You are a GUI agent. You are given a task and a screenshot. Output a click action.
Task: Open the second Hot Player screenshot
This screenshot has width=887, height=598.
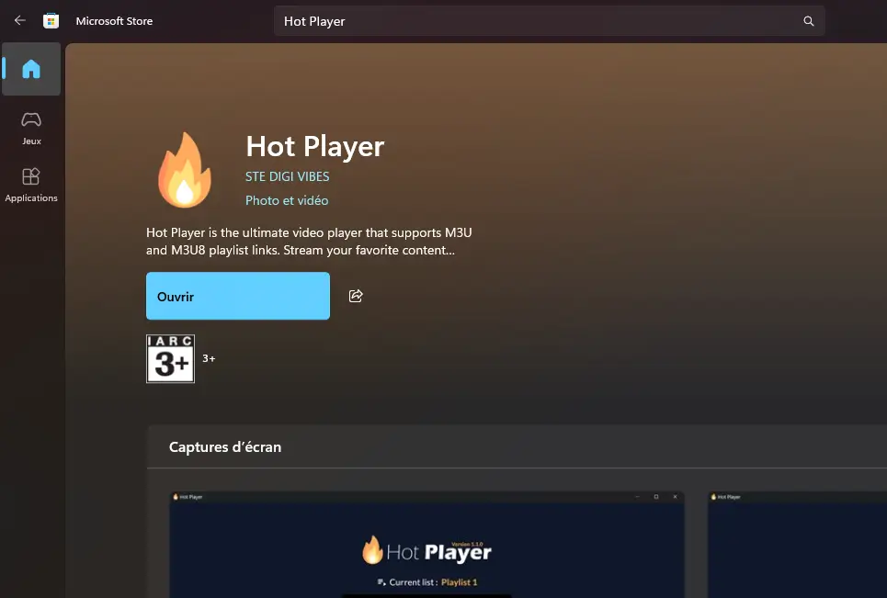797,545
